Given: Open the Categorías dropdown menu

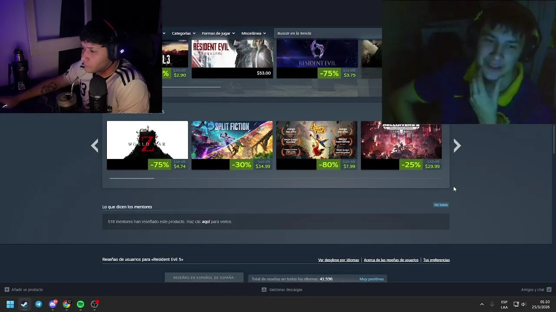Looking at the screenshot, I should pos(183,33).
